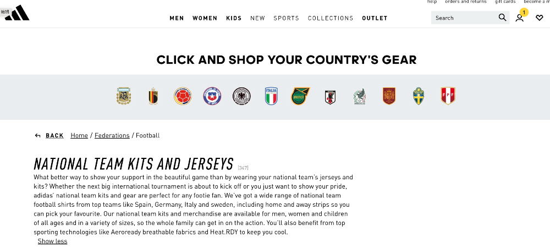Choose the Jamaica crest

point(301,96)
